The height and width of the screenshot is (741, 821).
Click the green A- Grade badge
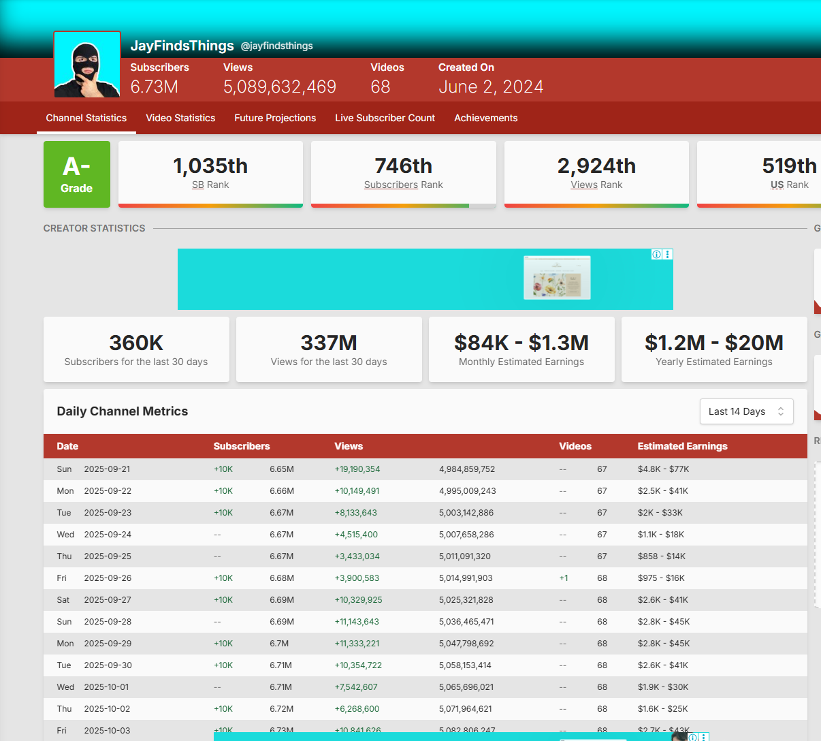pyautogui.click(x=77, y=174)
